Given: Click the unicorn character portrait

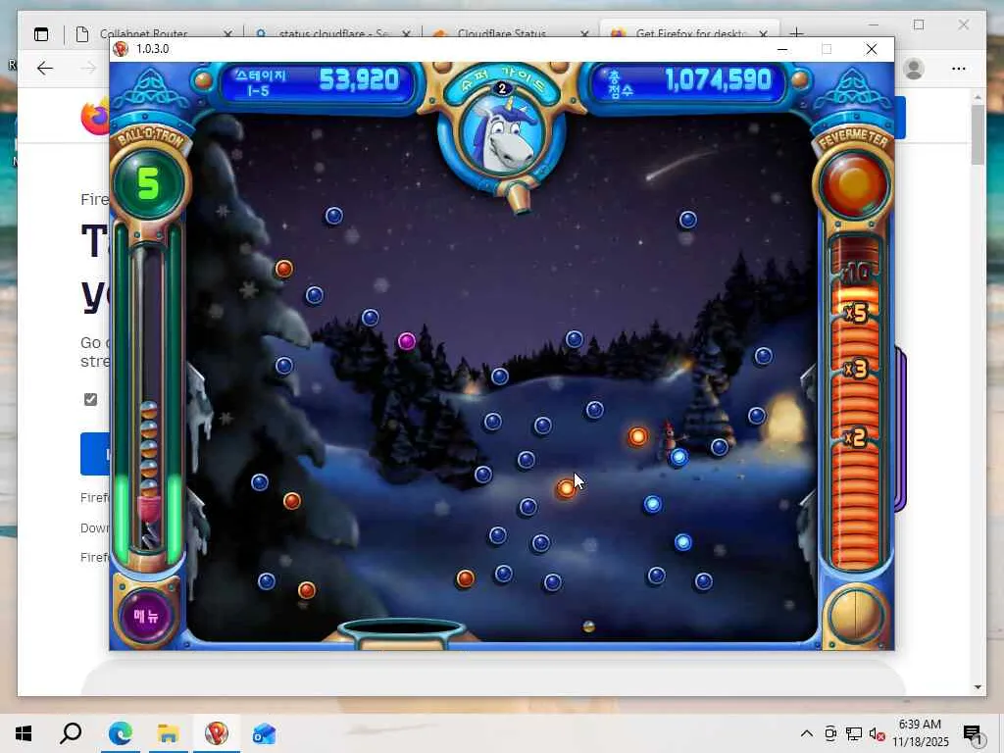Looking at the screenshot, I should (x=501, y=137).
